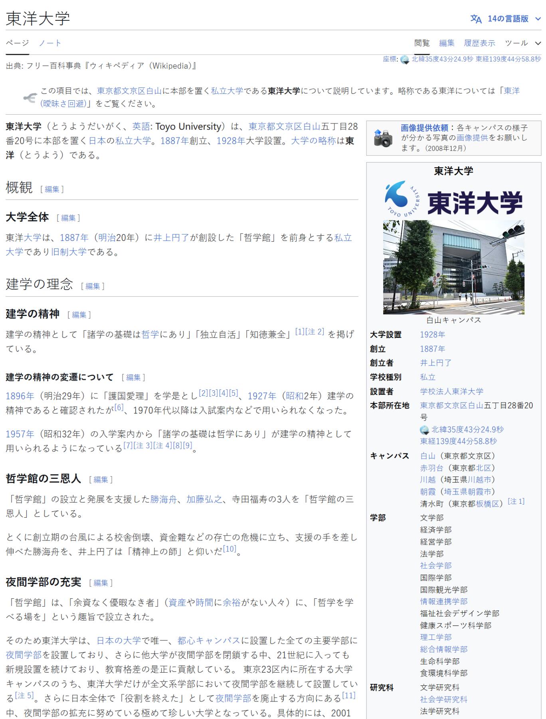Click the globe icon beside top coordinates
546x719 pixels.
(x=405, y=60)
